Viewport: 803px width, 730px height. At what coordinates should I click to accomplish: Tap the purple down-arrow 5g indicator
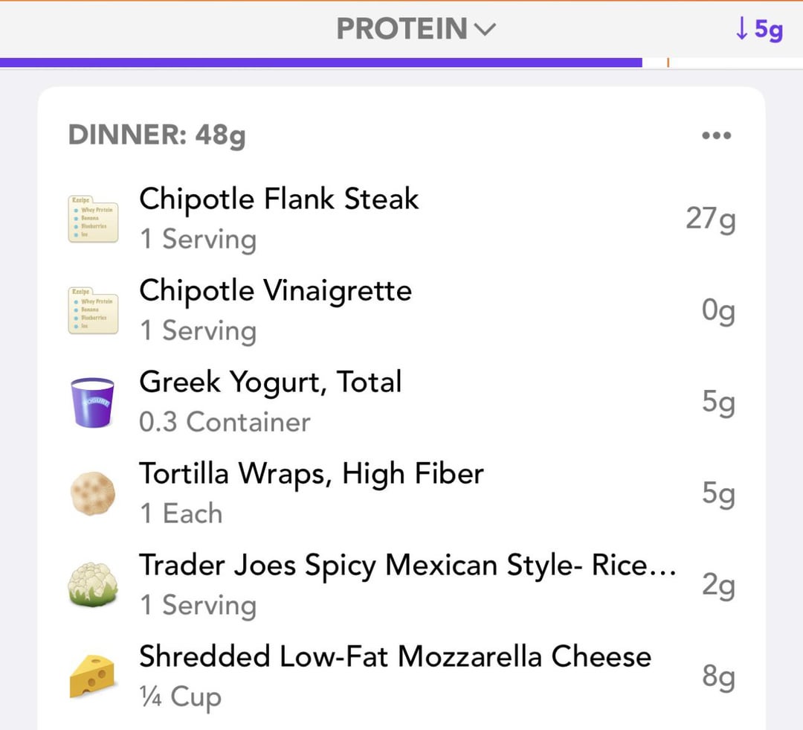759,29
